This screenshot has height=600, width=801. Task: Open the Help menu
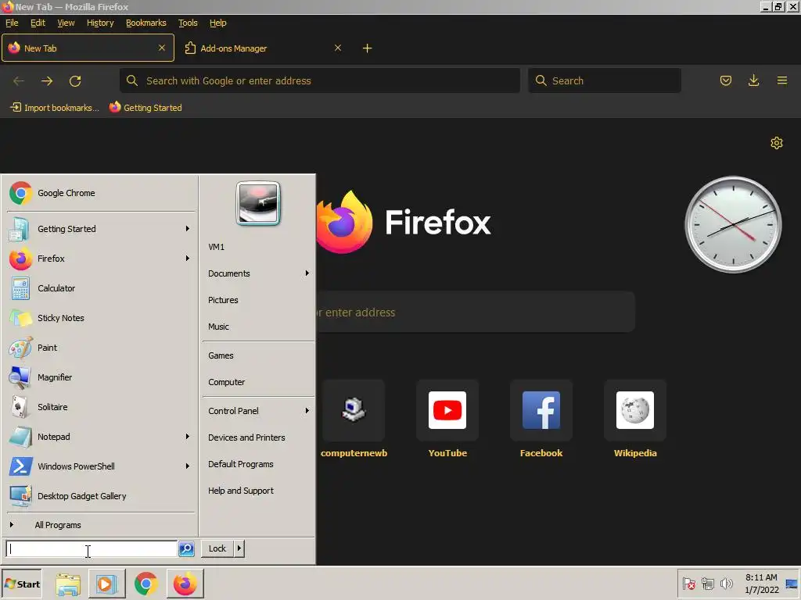(218, 23)
